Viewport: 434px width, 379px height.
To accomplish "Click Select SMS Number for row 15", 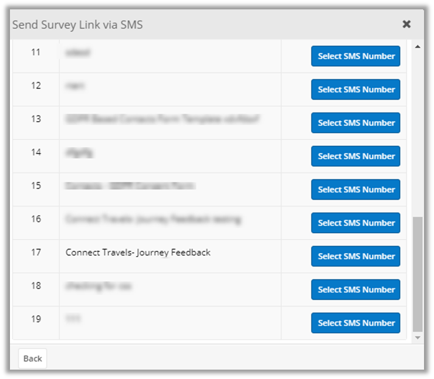I will click(355, 190).
